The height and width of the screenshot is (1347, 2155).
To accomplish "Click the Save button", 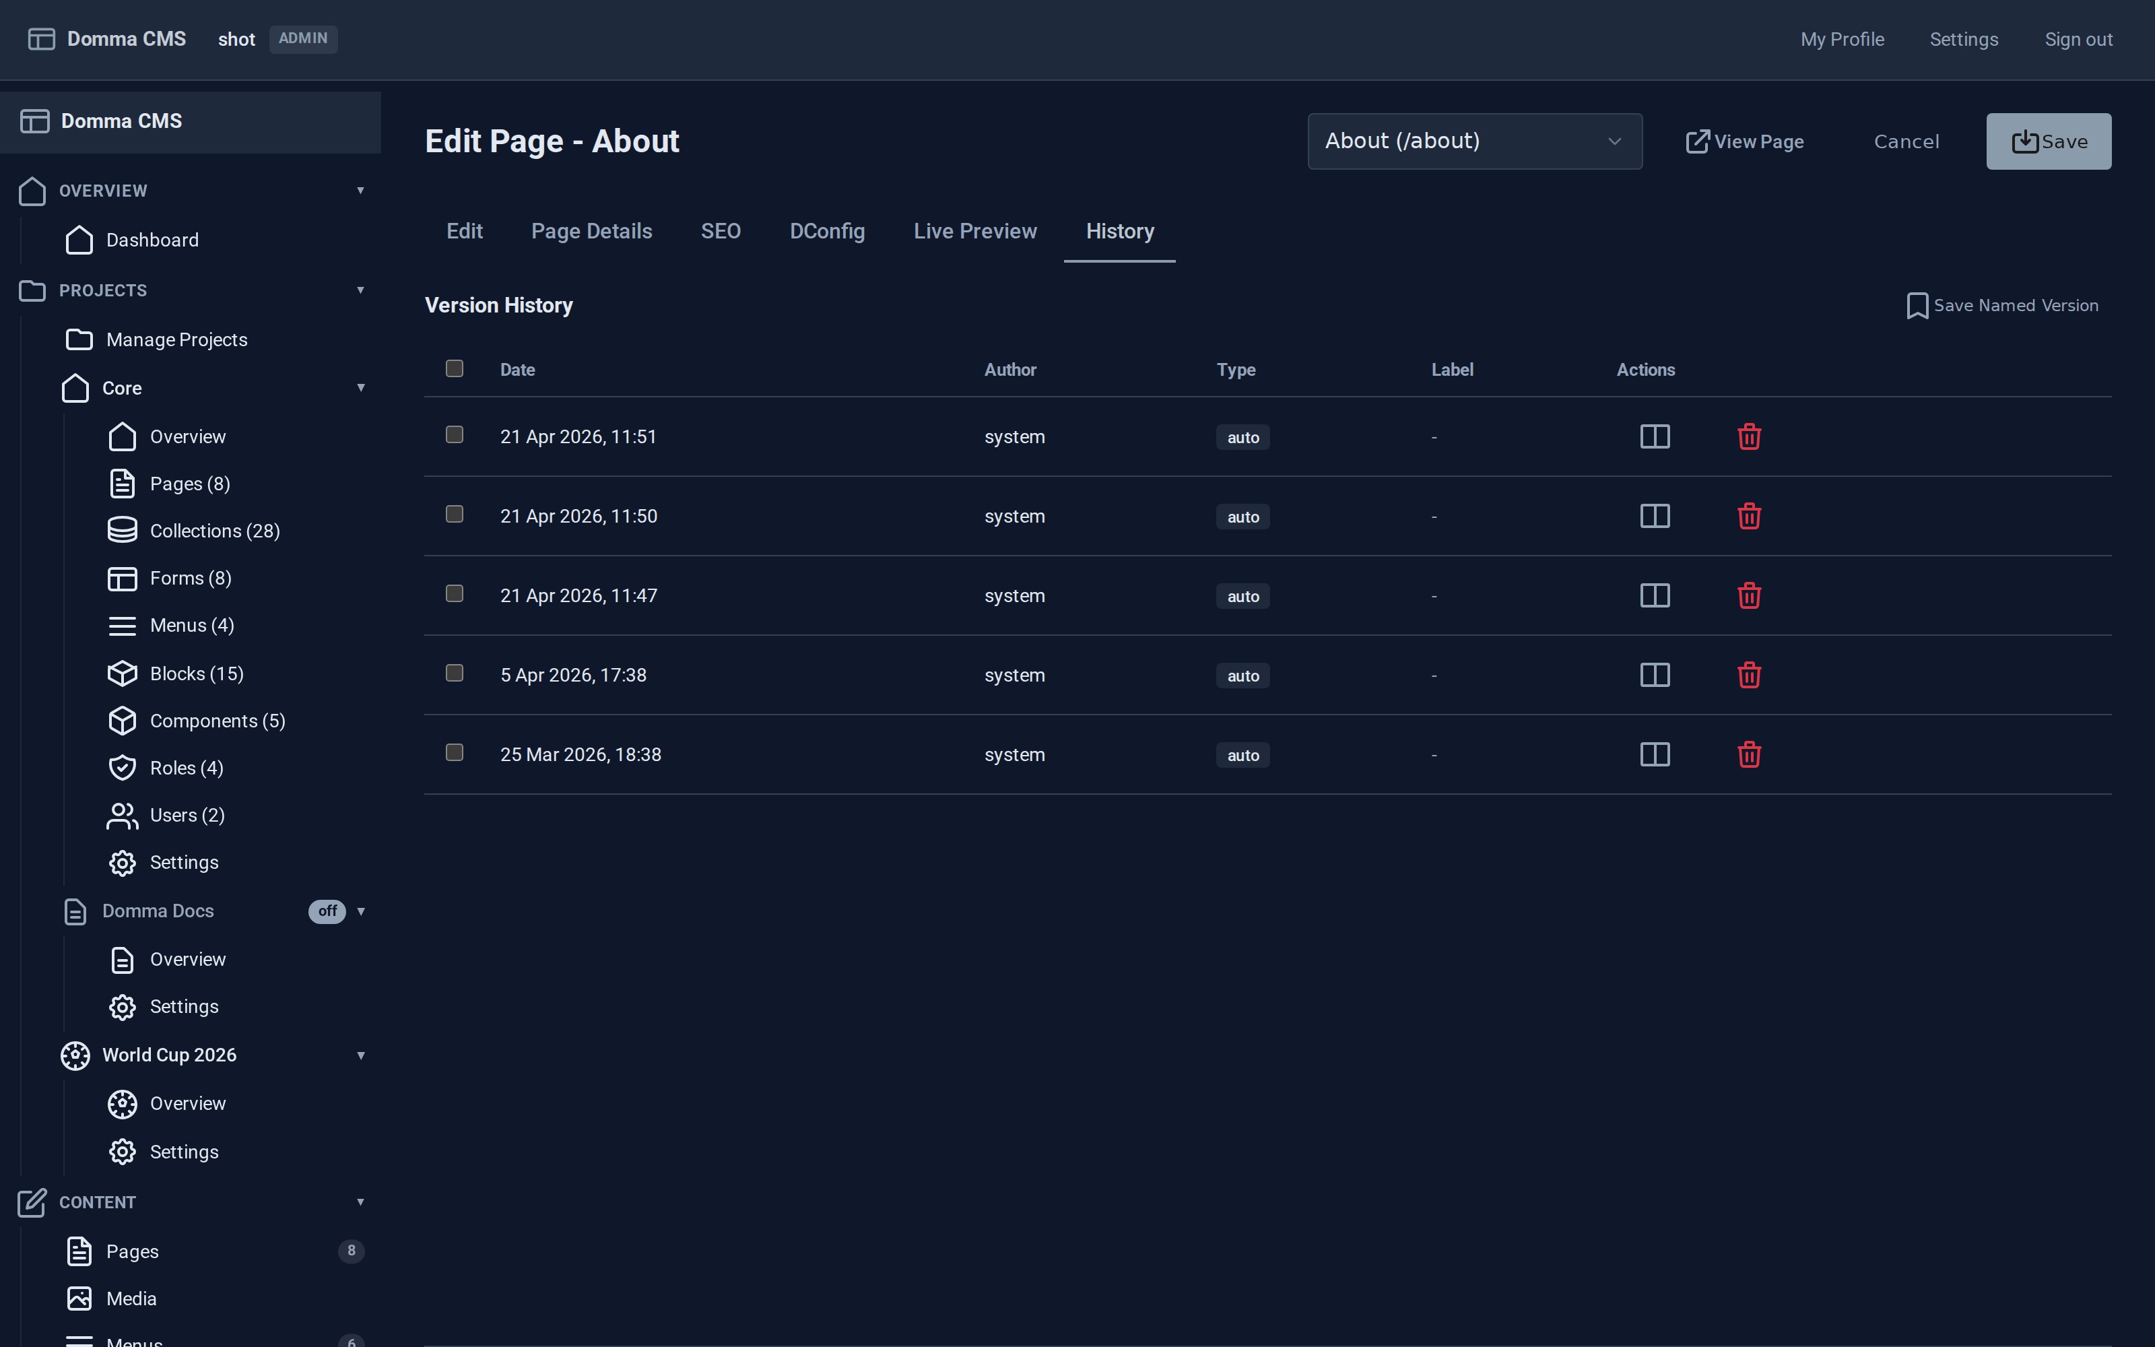I will (x=2048, y=141).
